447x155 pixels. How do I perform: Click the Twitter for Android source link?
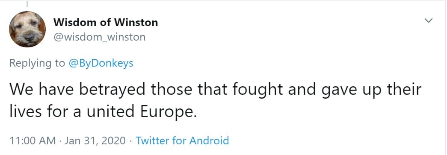(182, 140)
